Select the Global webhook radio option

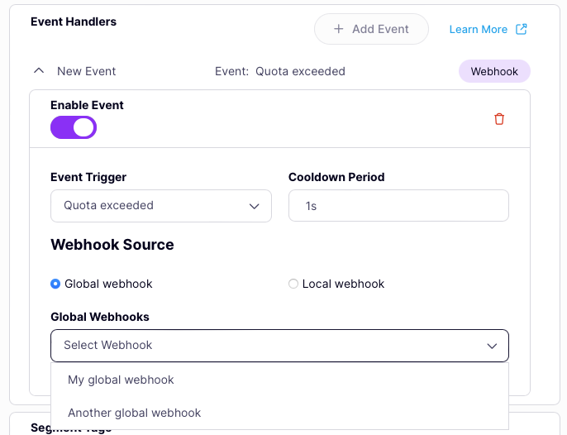(55, 284)
